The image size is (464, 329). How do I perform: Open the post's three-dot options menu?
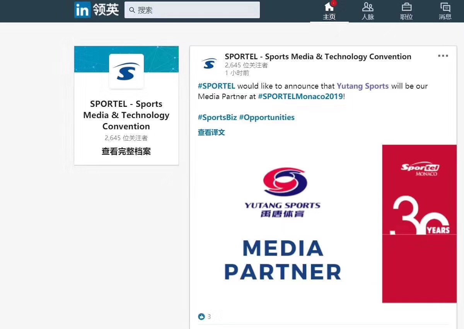[443, 56]
